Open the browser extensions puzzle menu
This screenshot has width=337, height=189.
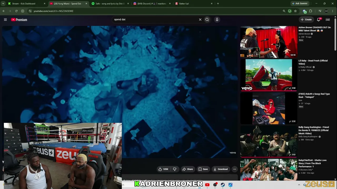[x=311, y=11]
